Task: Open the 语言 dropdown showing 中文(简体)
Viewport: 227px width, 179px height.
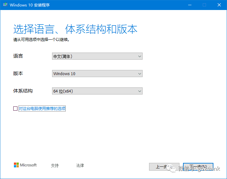Action: (97, 56)
